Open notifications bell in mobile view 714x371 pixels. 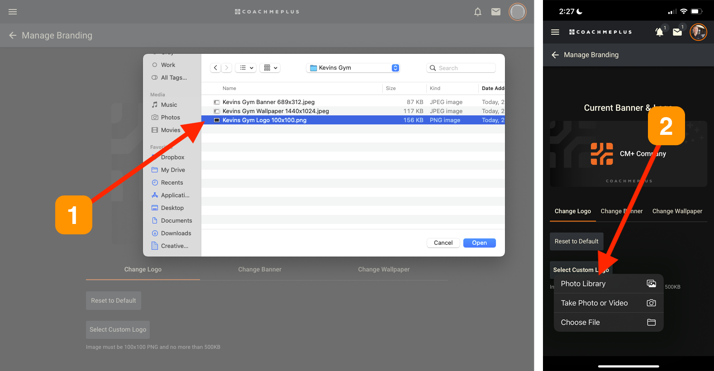click(660, 32)
